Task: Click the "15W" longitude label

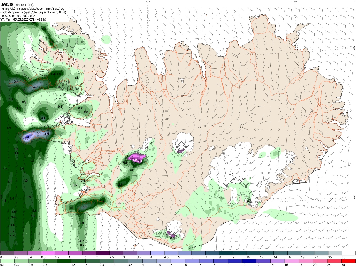Action: 295,1
